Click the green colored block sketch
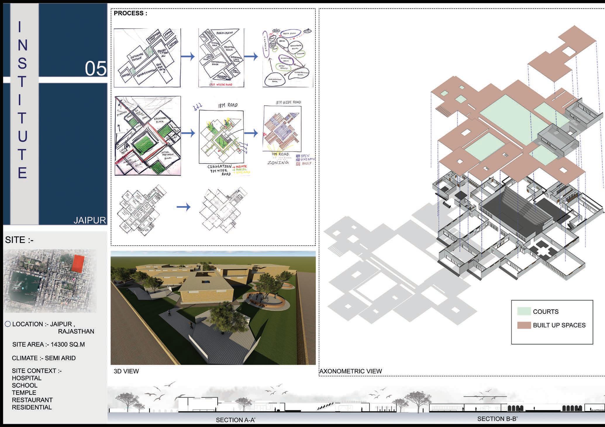 coord(147,136)
